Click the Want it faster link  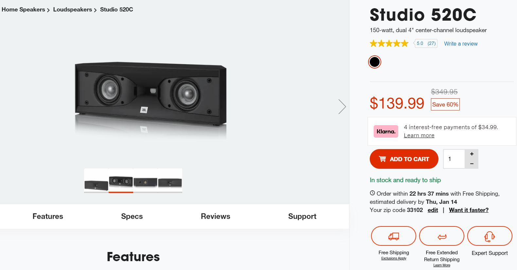coord(469,210)
